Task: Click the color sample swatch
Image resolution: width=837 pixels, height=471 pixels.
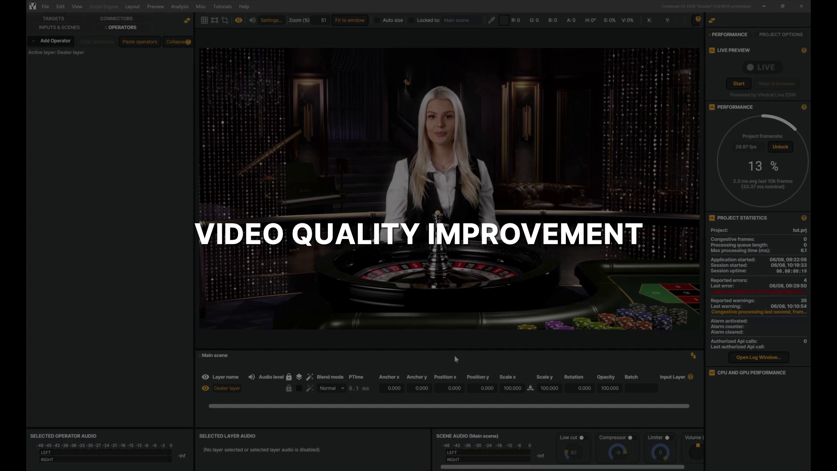Action: click(x=504, y=20)
